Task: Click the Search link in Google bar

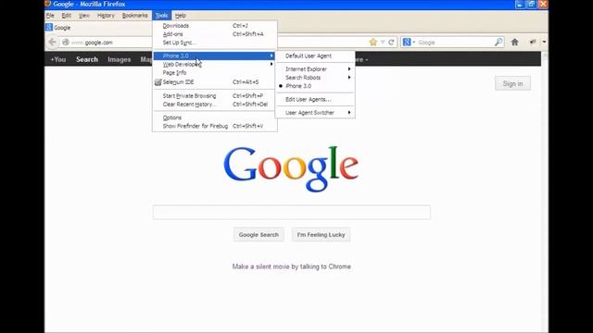Action: point(87,59)
